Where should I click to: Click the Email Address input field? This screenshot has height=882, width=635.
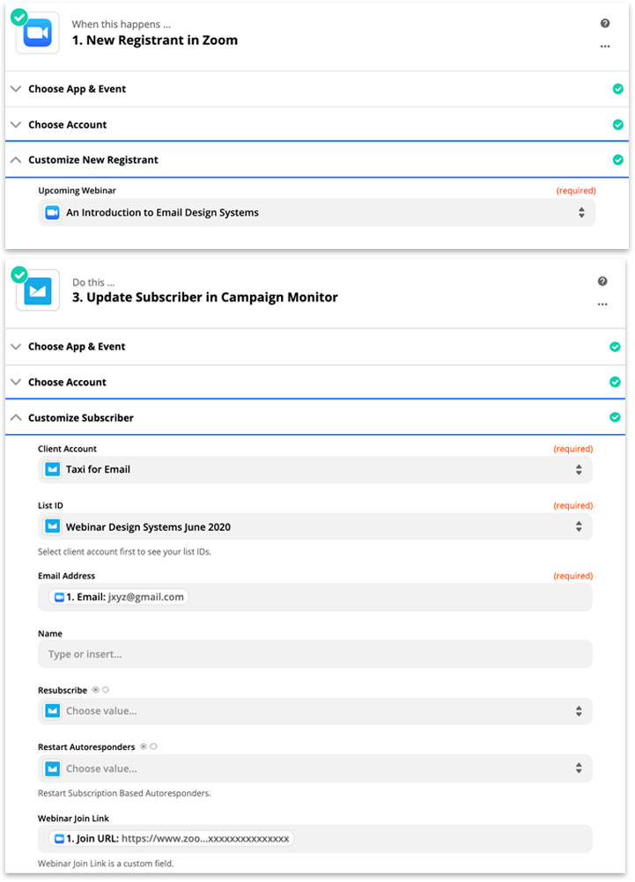pos(314,598)
